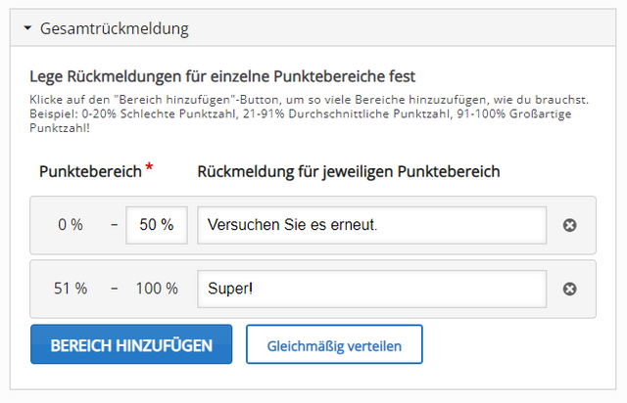Click the Gleichmäßig verteilen button

tap(334, 344)
